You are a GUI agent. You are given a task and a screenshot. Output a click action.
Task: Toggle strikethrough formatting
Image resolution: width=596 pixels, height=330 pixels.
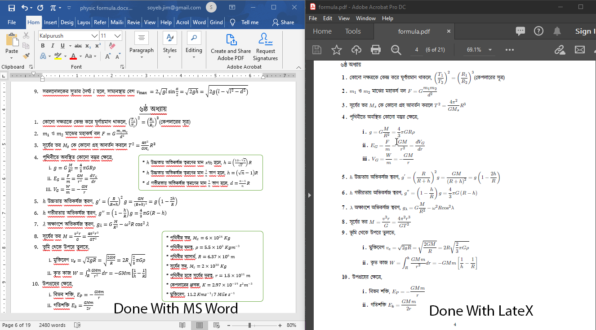(x=78, y=46)
